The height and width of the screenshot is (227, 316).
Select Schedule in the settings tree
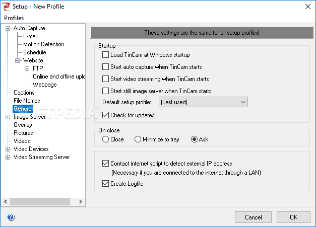(35, 52)
